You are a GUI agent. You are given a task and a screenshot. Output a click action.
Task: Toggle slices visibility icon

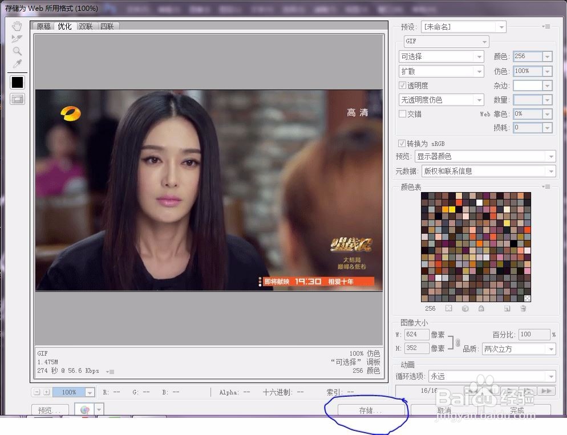click(x=17, y=99)
